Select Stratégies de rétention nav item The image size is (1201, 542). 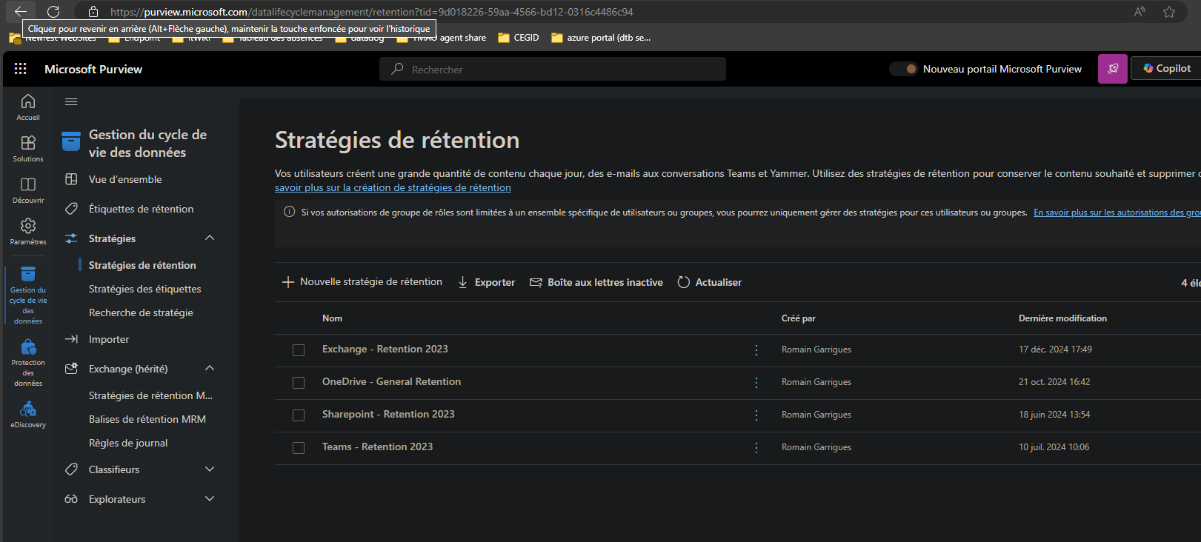click(x=142, y=265)
